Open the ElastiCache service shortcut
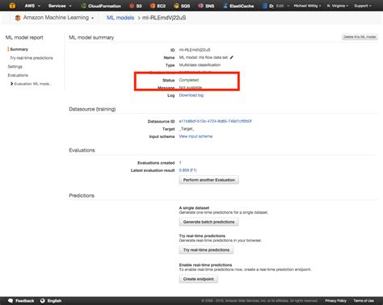 [x=238, y=6]
